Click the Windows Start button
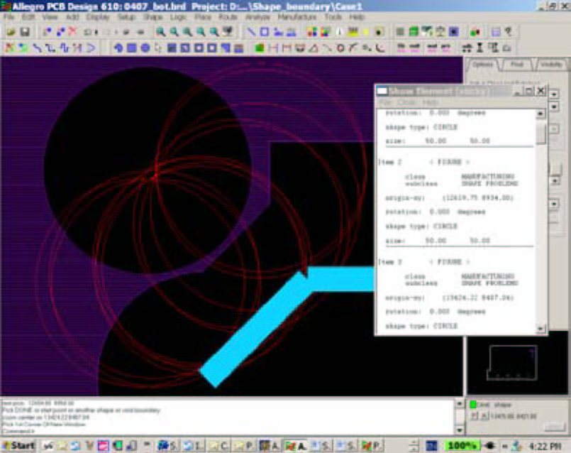Screen dimensions: 571x453 point(18,445)
